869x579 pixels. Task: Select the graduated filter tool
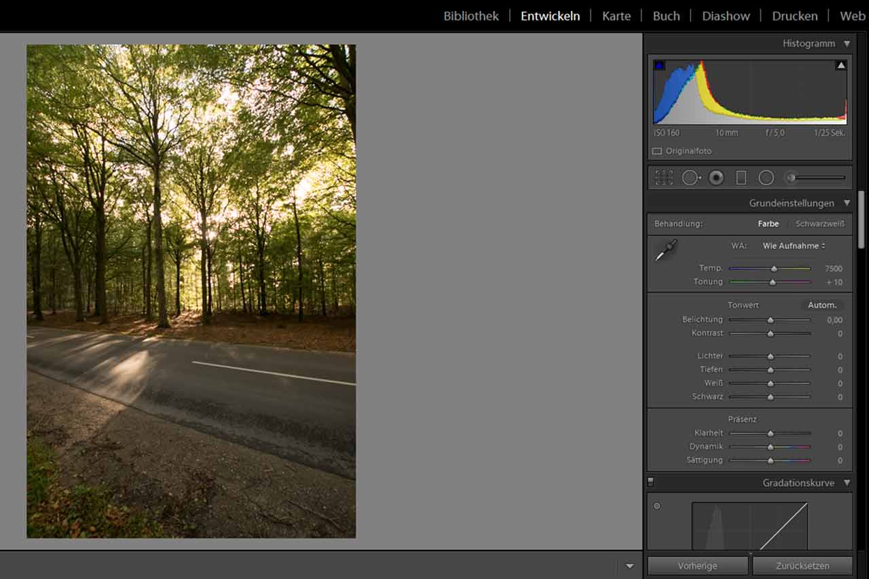coord(741,178)
